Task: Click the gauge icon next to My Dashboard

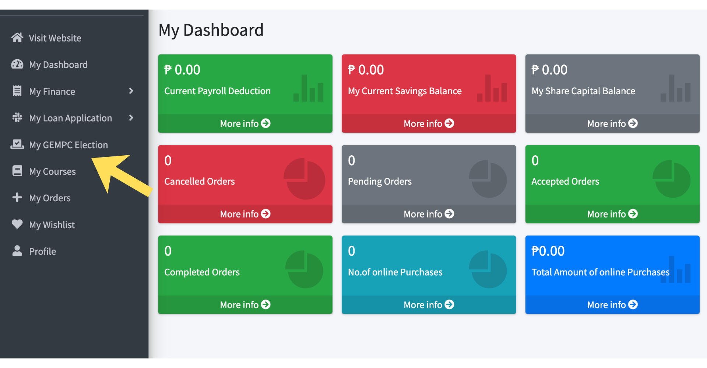Action: [17, 64]
